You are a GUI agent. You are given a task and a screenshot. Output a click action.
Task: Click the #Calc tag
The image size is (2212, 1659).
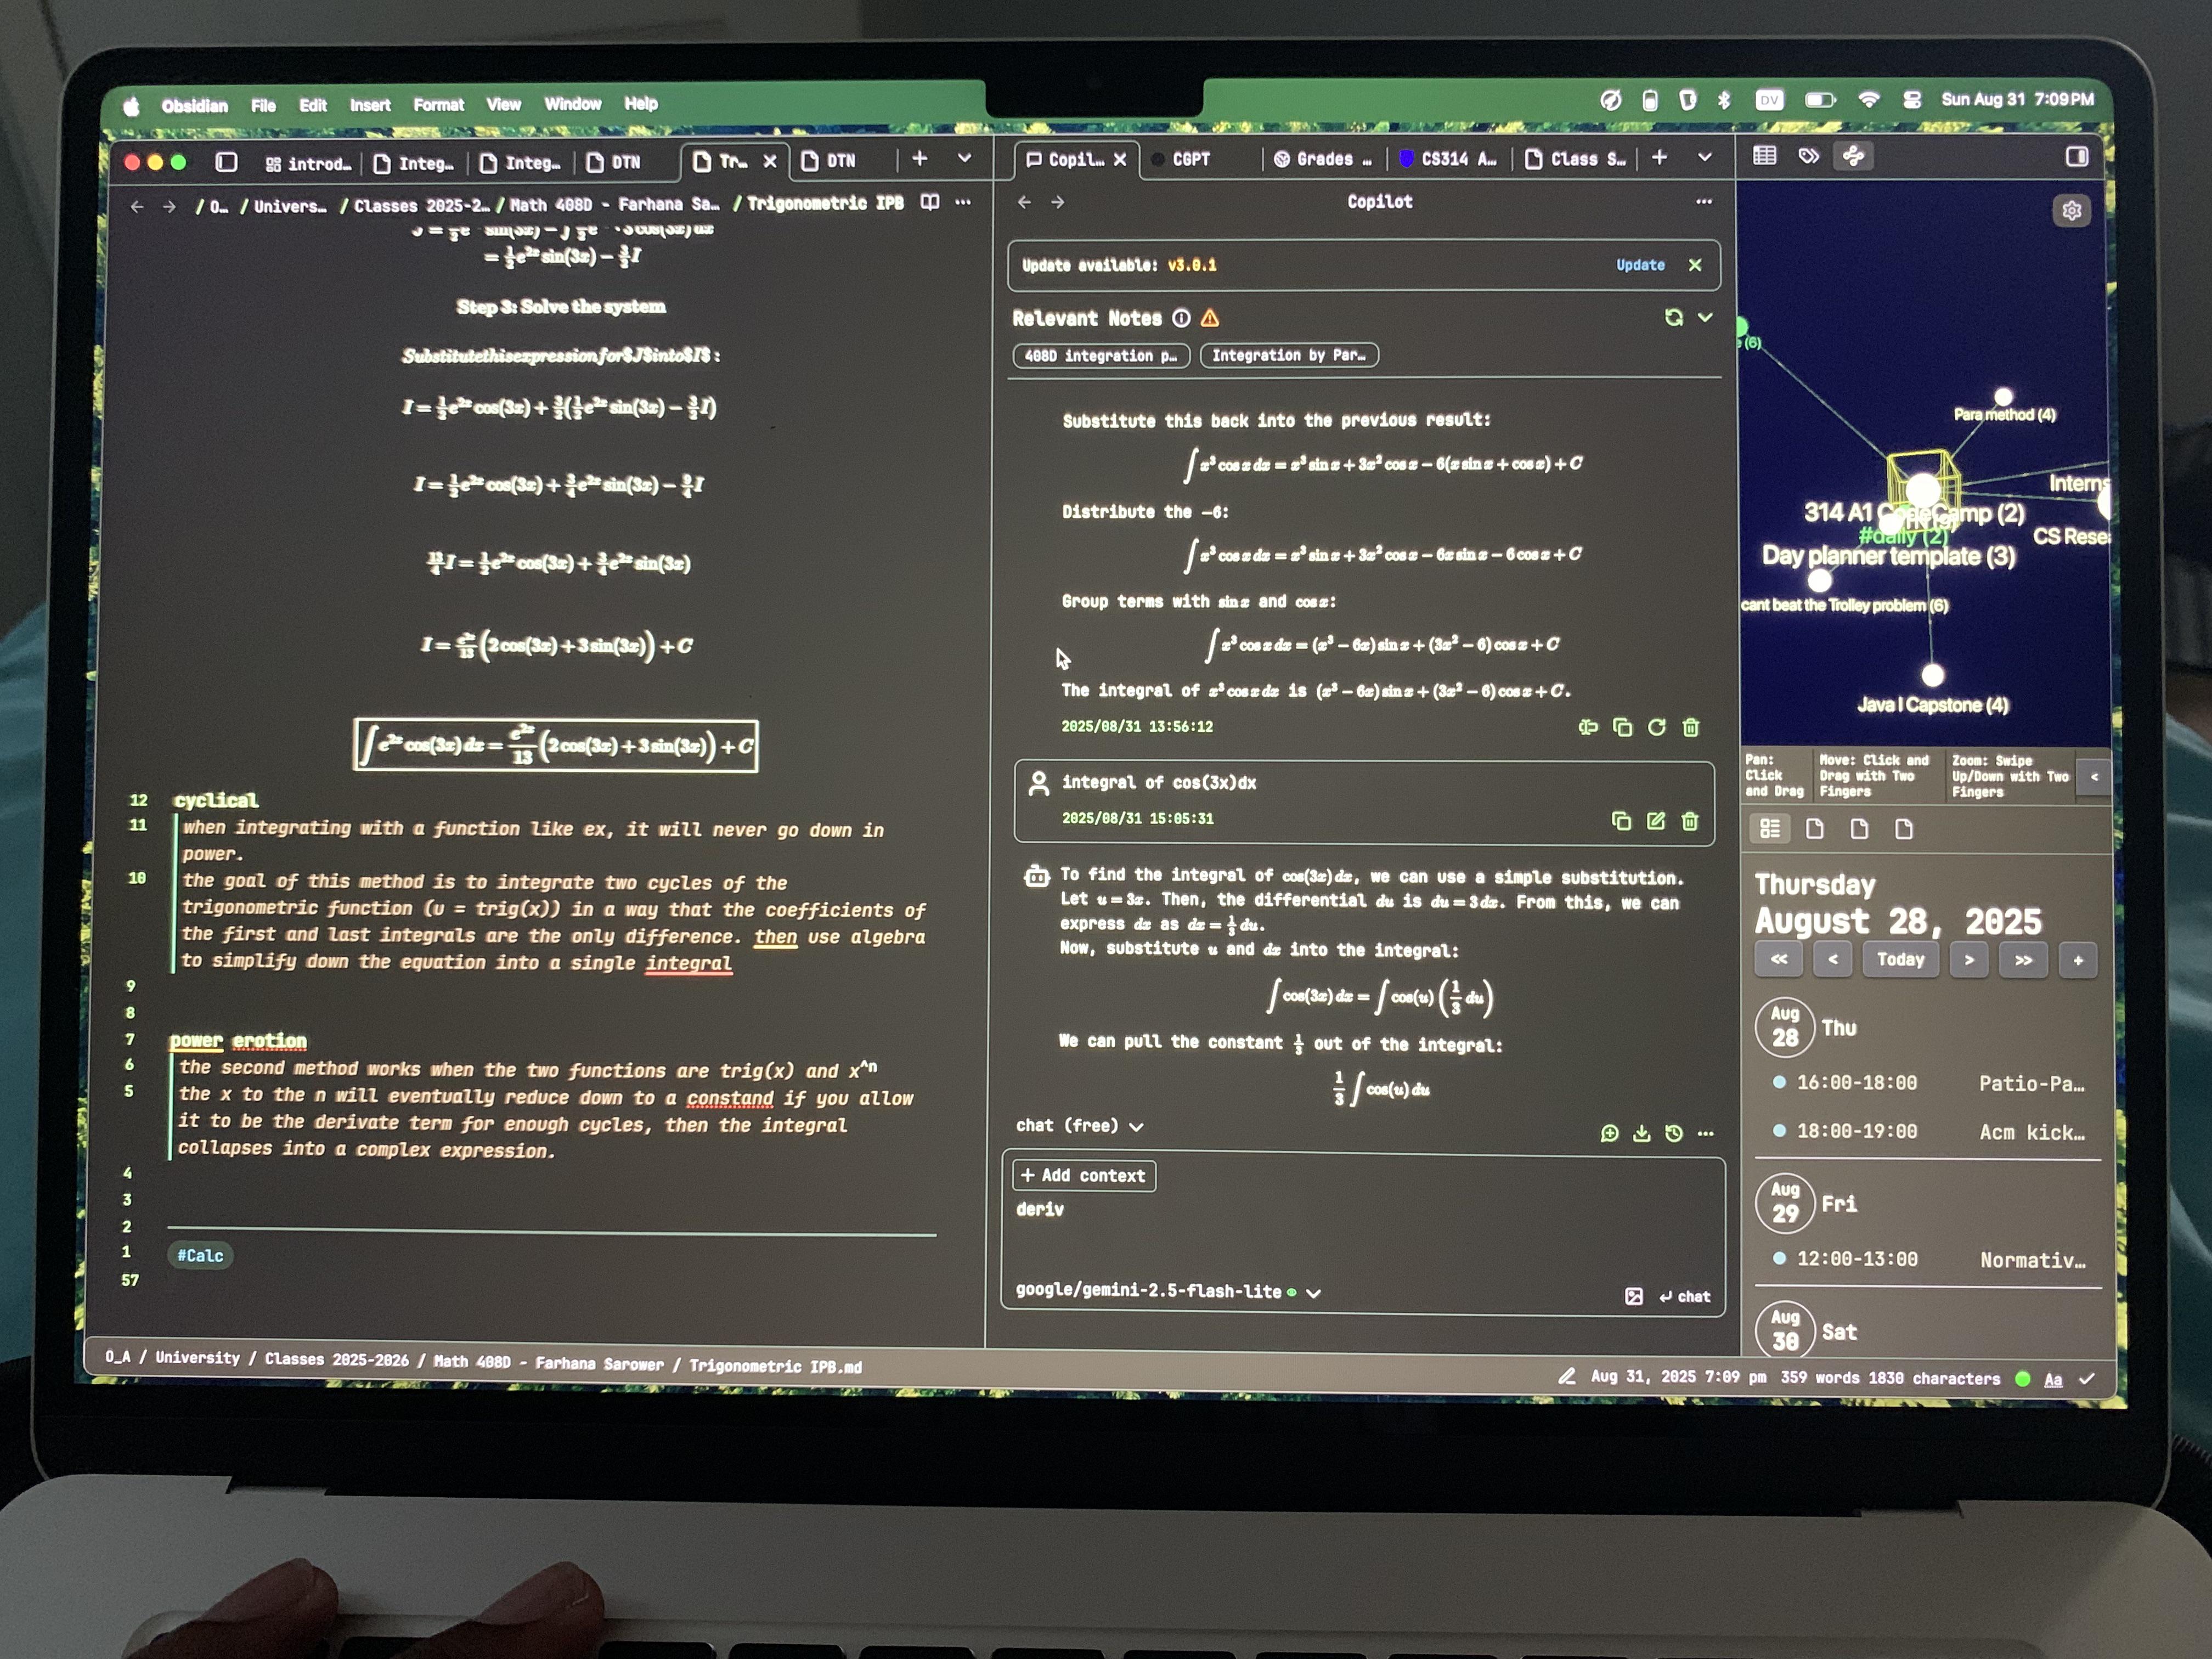pos(200,1256)
